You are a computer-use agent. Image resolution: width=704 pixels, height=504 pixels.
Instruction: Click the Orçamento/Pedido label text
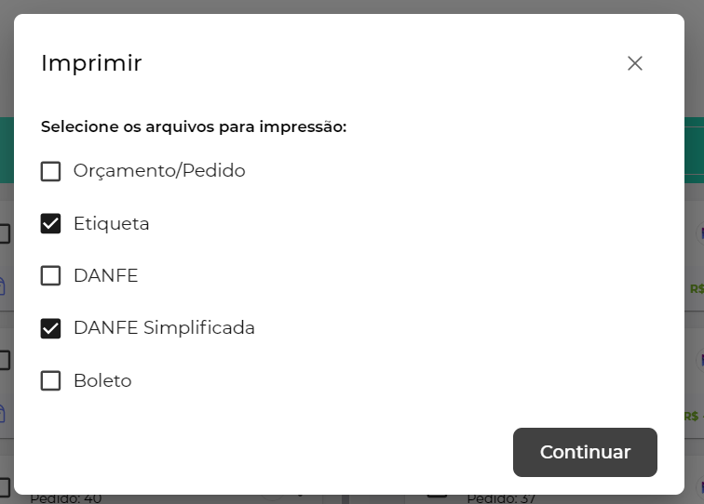coord(159,171)
